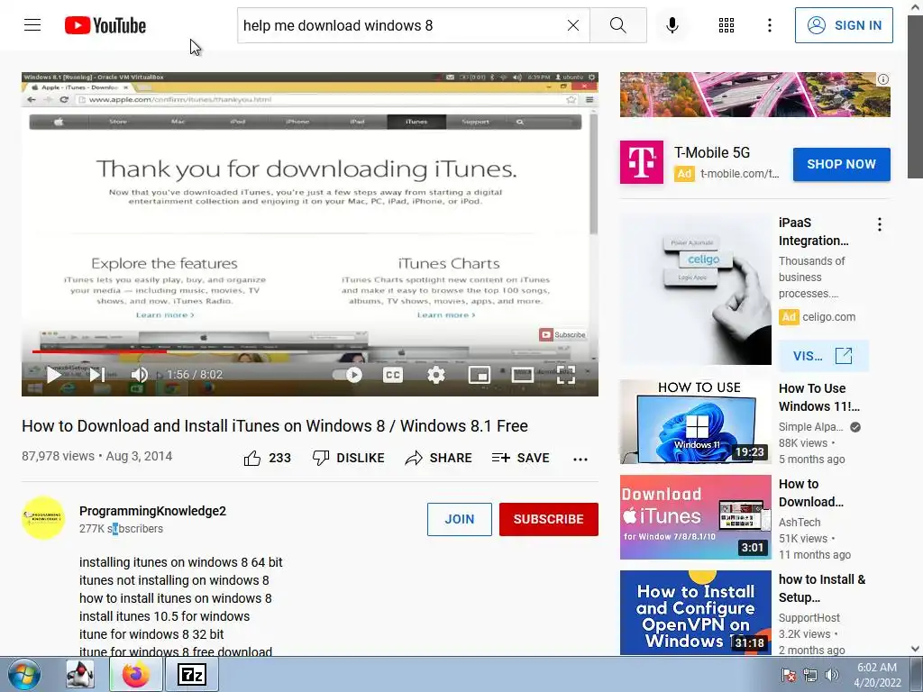Click the T-Mobile ad banner image
Image resolution: width=923 pixels, height=692 pixels.
tap(754, 94)
